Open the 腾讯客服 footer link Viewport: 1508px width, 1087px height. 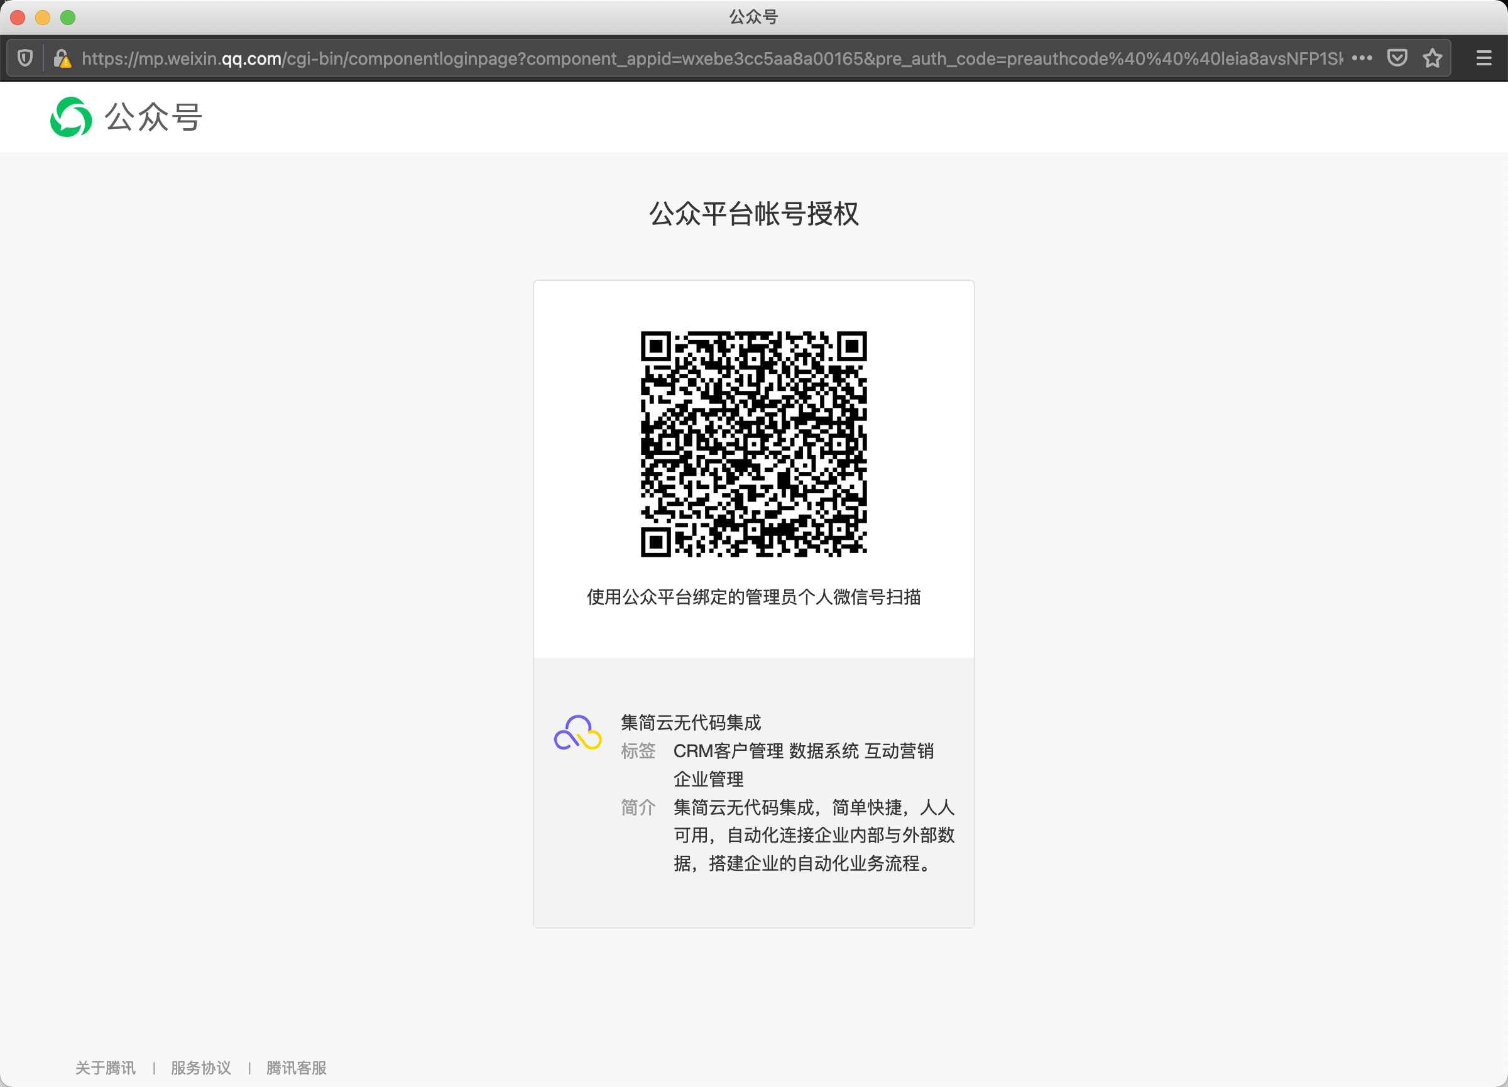[297, 1068]
